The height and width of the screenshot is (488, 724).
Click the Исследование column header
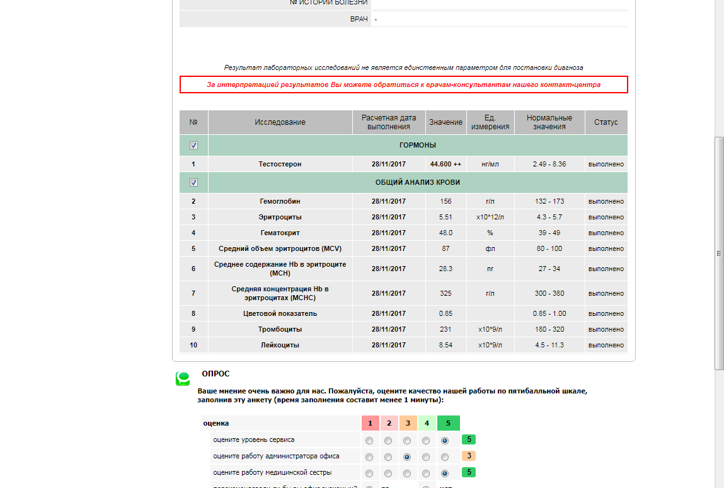click(x=280, y=122)
